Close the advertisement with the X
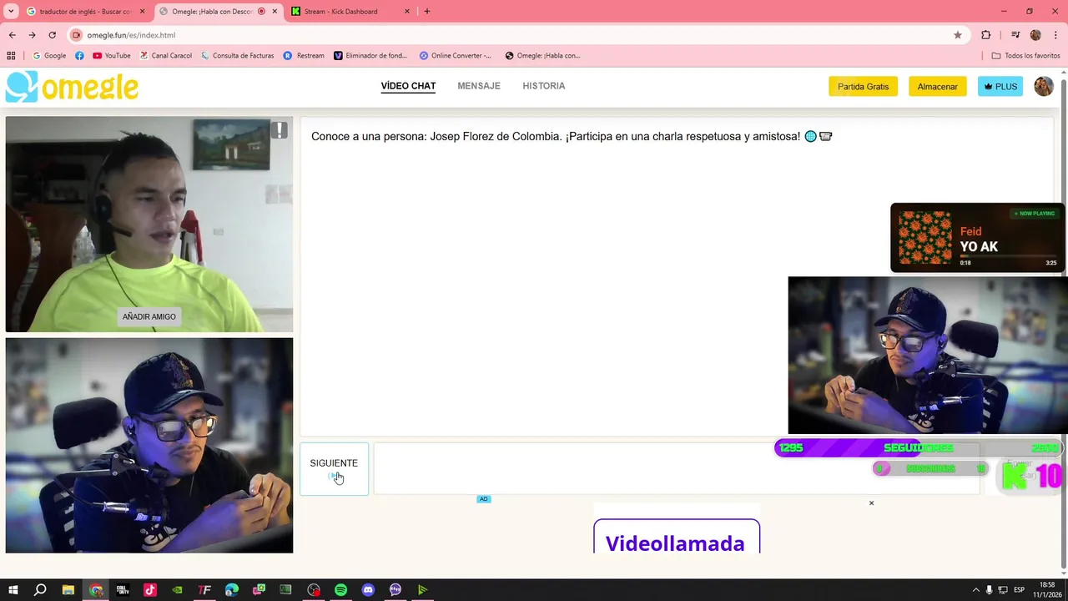Screen dimensions: 1068x601 (x=871, y=503)
